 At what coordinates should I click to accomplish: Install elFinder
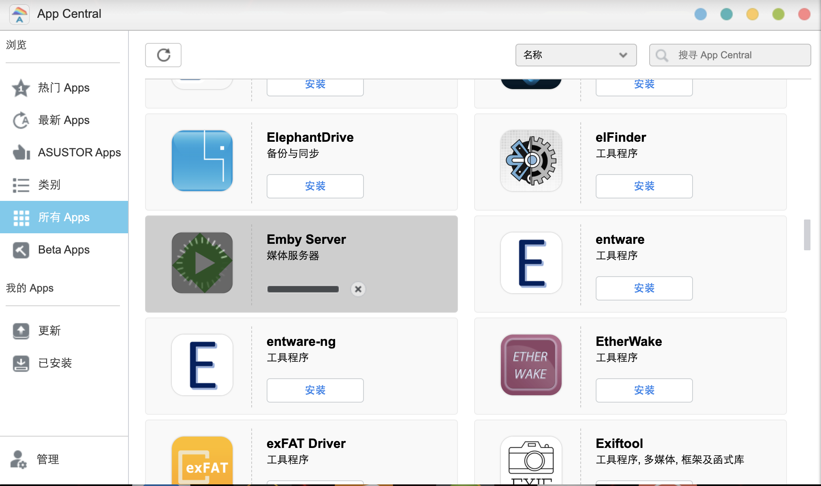tap(644, 186)
